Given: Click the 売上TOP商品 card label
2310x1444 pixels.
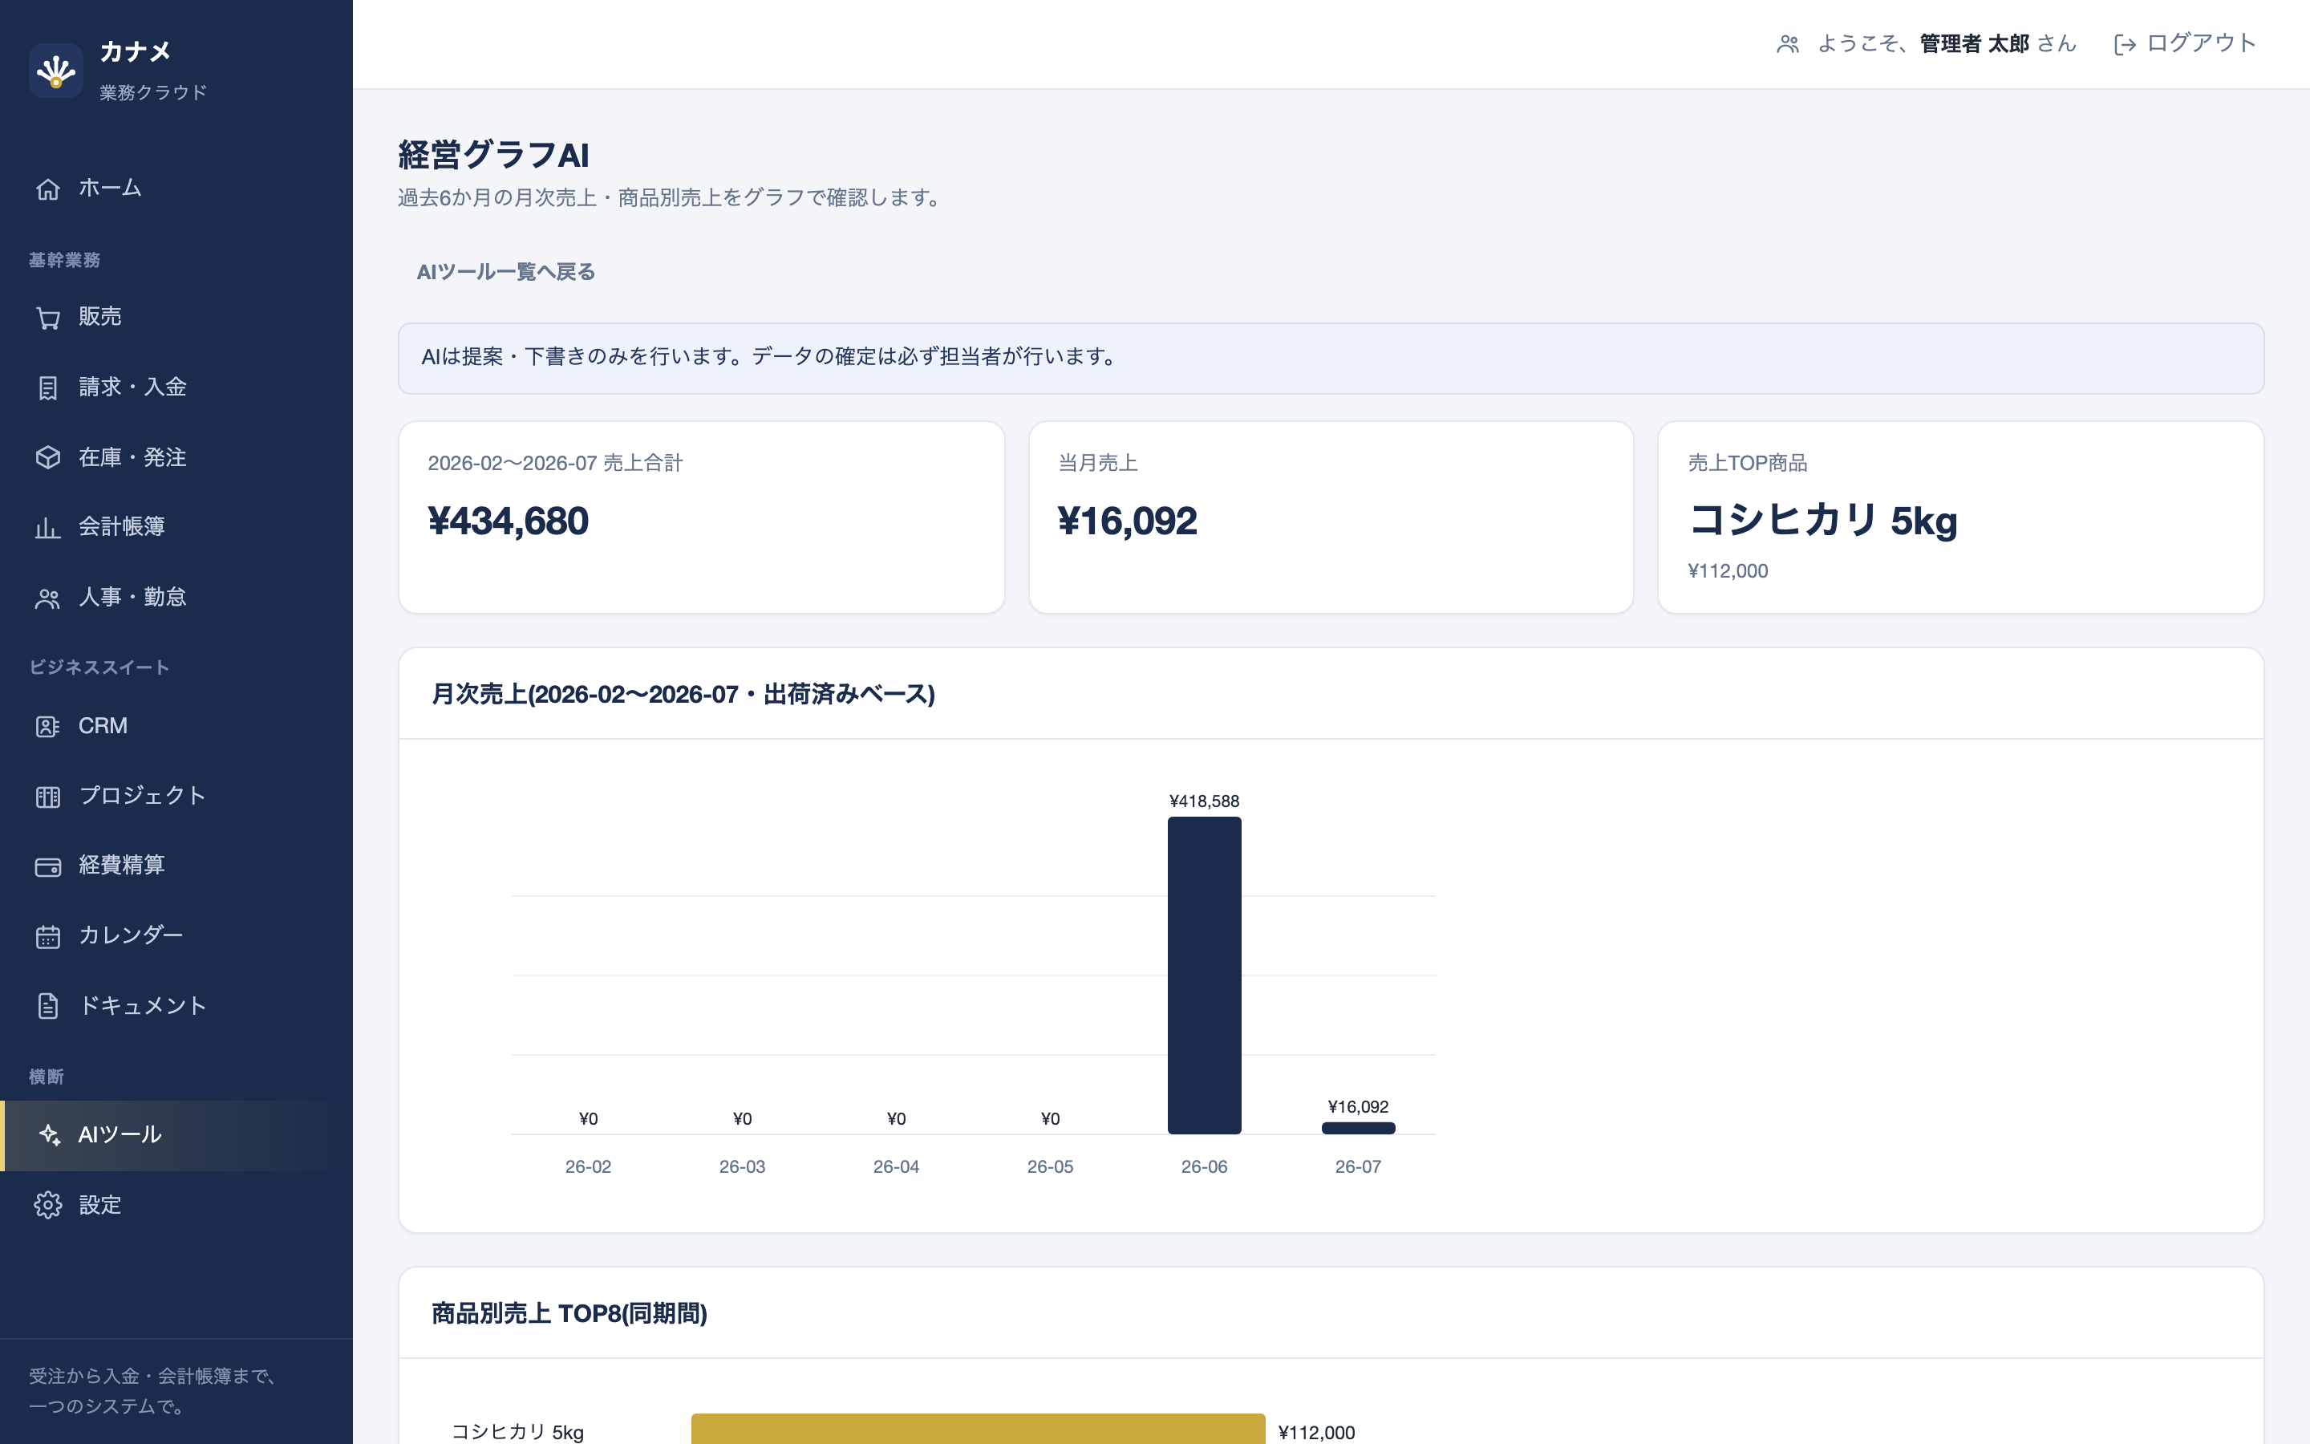Looking at the screenshot, I should 1747,463.
